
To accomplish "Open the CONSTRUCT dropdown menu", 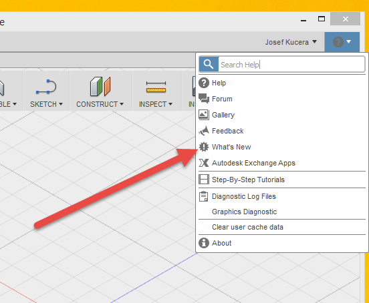I will coord(100,104).
